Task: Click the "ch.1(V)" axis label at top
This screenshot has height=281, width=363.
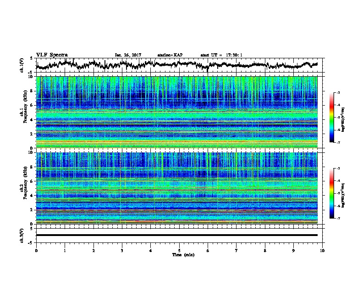Action: pyautogui.click(x=22, y=65)
